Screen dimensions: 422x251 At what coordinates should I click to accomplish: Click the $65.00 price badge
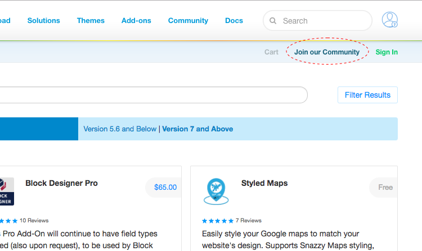(x=164, y=187)
